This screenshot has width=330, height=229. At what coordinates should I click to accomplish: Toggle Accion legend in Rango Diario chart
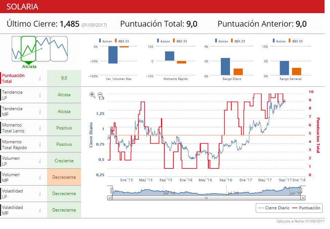222,41
